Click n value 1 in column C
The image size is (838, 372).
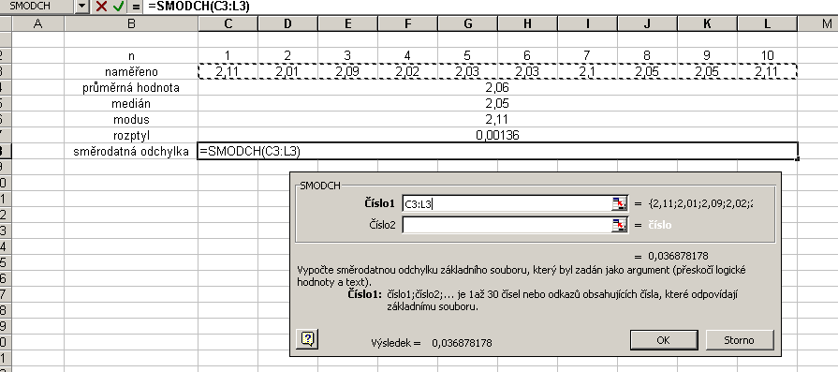[228, 55]
